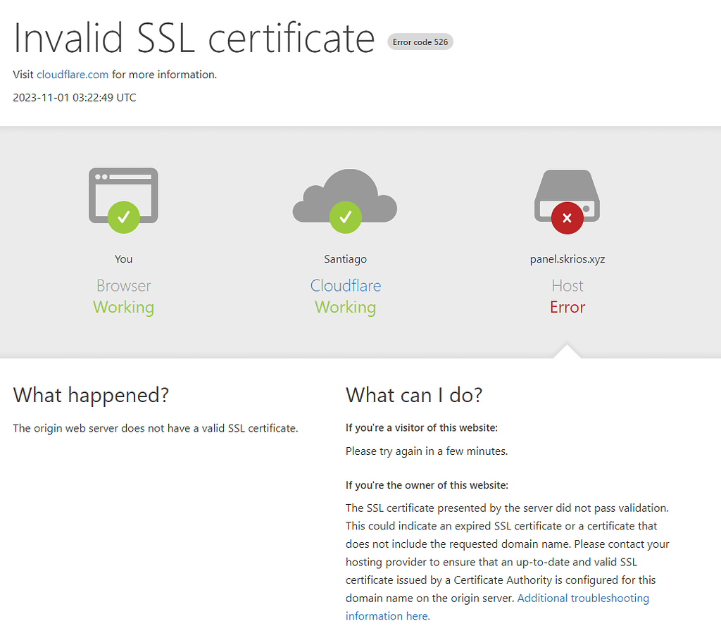Click the red X on the host icon
Screen dimensions: 721x633
[567, 218]
